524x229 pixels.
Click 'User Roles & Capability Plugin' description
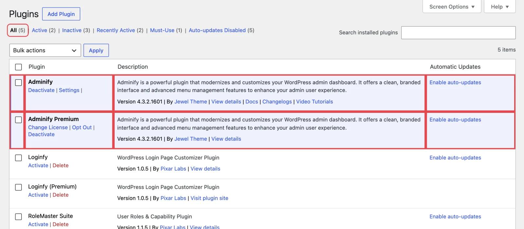(155, 217)
